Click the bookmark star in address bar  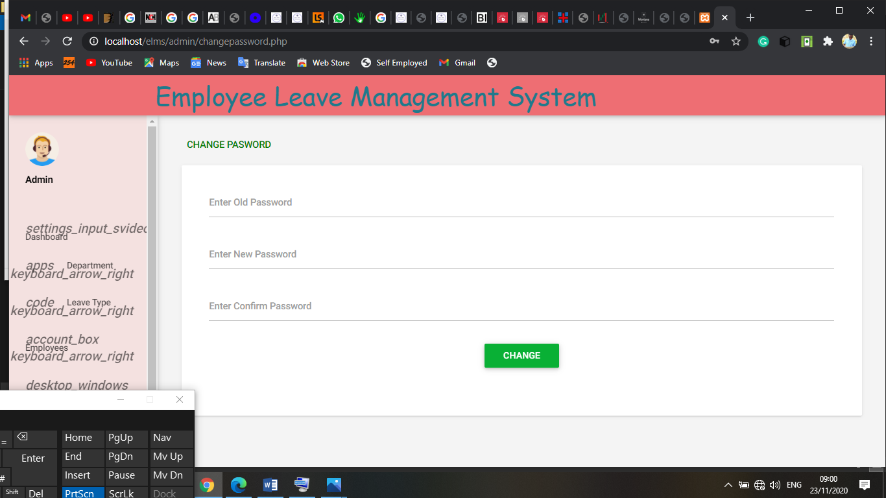point(736,41)
